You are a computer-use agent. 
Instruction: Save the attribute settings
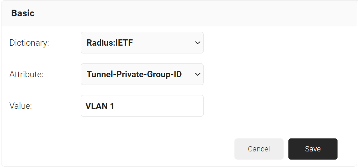click(313, 149)
